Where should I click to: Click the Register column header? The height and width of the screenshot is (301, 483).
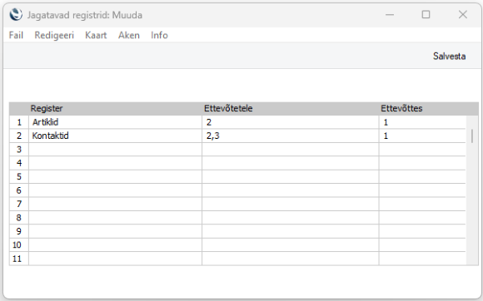click(47, 108)
